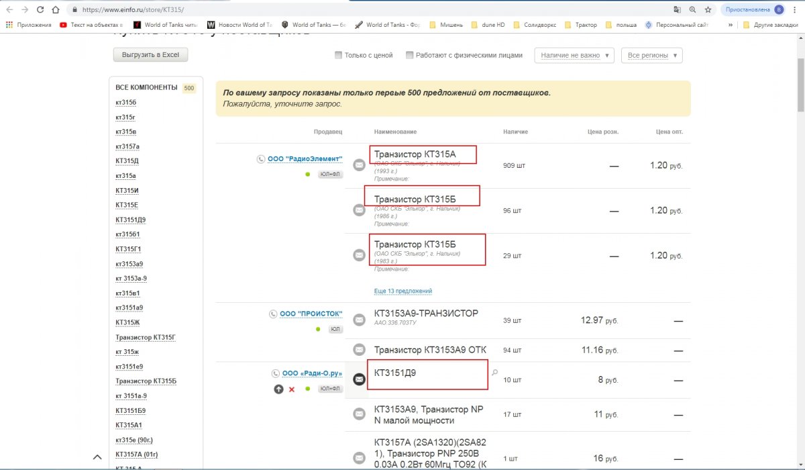The width and height of the screenshot is (805, 470).
Task: Click up-arrow icon under ООО «Ради-О.ру»
Action: click(278, 389)
